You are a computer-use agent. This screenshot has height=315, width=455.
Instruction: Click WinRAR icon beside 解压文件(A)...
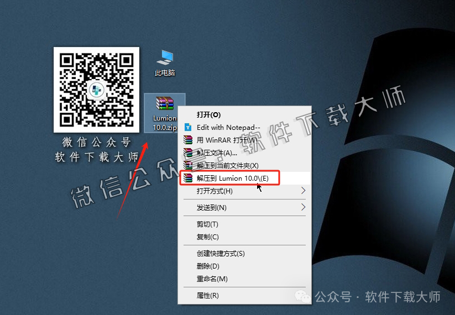pos(188,153)
